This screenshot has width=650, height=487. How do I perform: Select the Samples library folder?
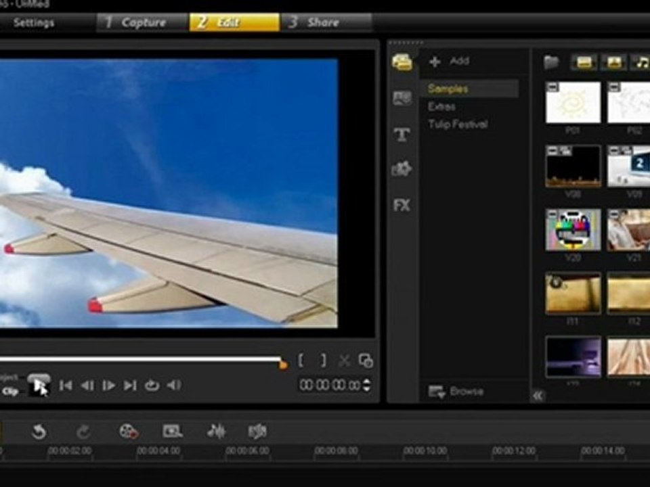(469, 89)
